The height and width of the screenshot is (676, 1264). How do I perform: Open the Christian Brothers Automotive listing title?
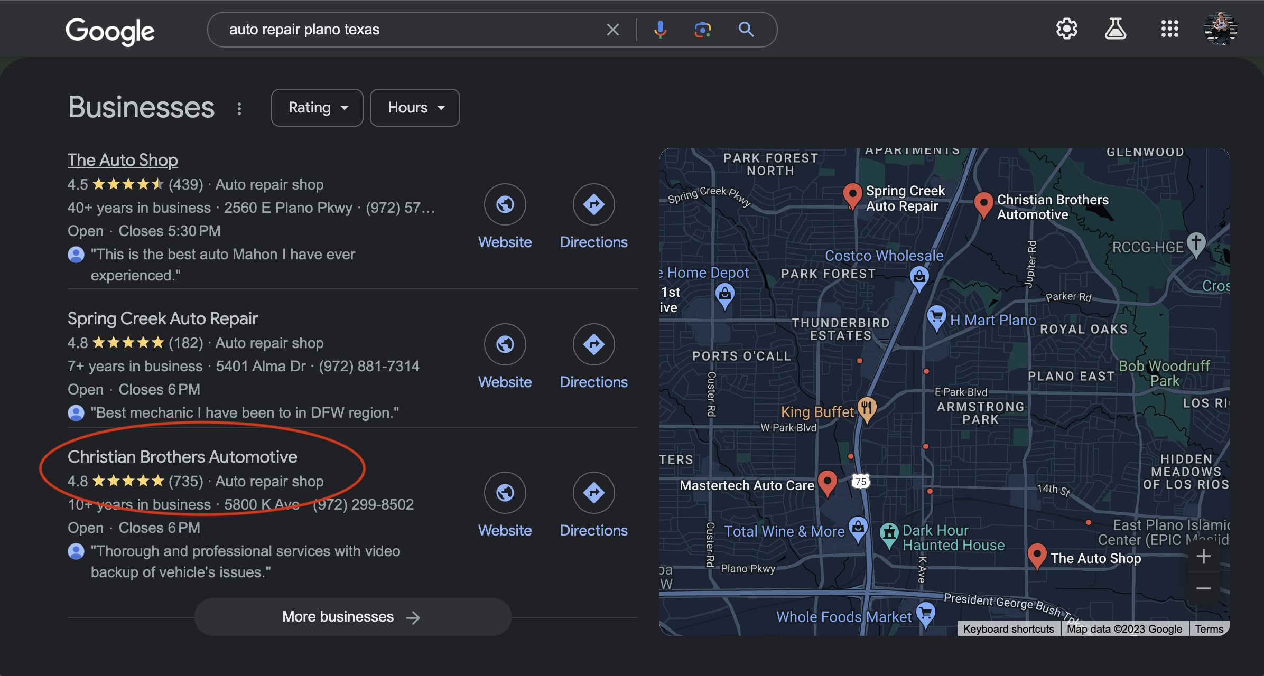pos(182,457)
